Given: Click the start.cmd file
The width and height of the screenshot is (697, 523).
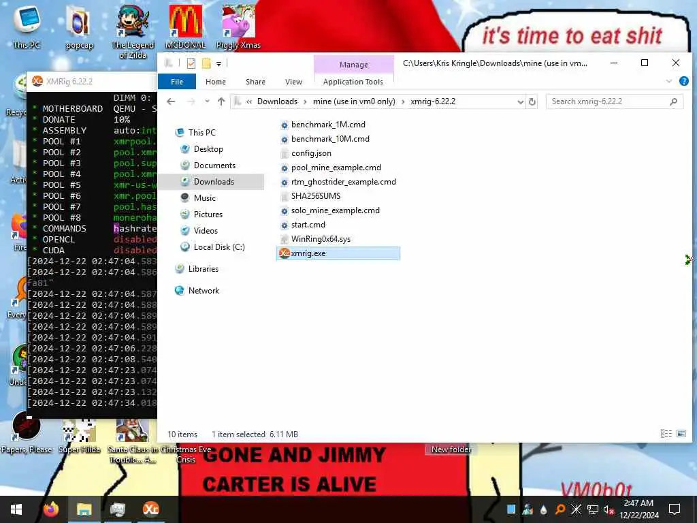Looking at the screenshot, I should (x=303, y=225).
